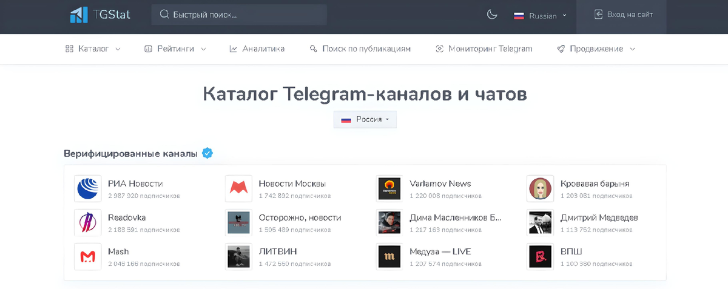The image size is (728, 289).
Task: Open Дима Масленников channel link
Action: click(x=456, y=218)
